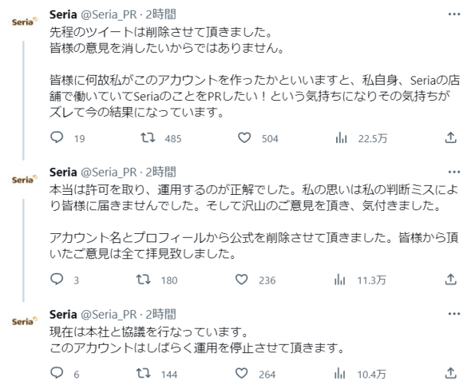
Task: View analytics showing 10.4万 impressions
Action: click(339, 375)
